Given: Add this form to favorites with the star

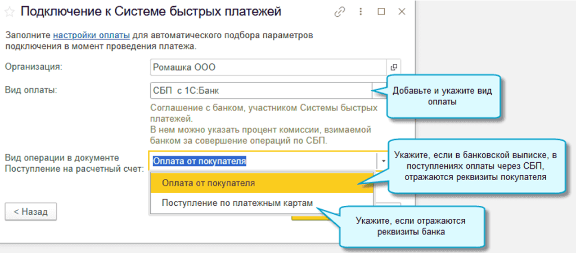Looking at the screenshot, I should coord(11,12).
